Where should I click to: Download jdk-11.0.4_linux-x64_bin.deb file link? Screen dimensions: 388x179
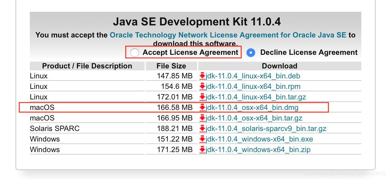pos(253,76)
